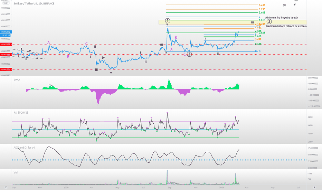This screenshot has width=322, height=190.
Task: Click the 2020 year label on time axis
Action: click(66, 188)
